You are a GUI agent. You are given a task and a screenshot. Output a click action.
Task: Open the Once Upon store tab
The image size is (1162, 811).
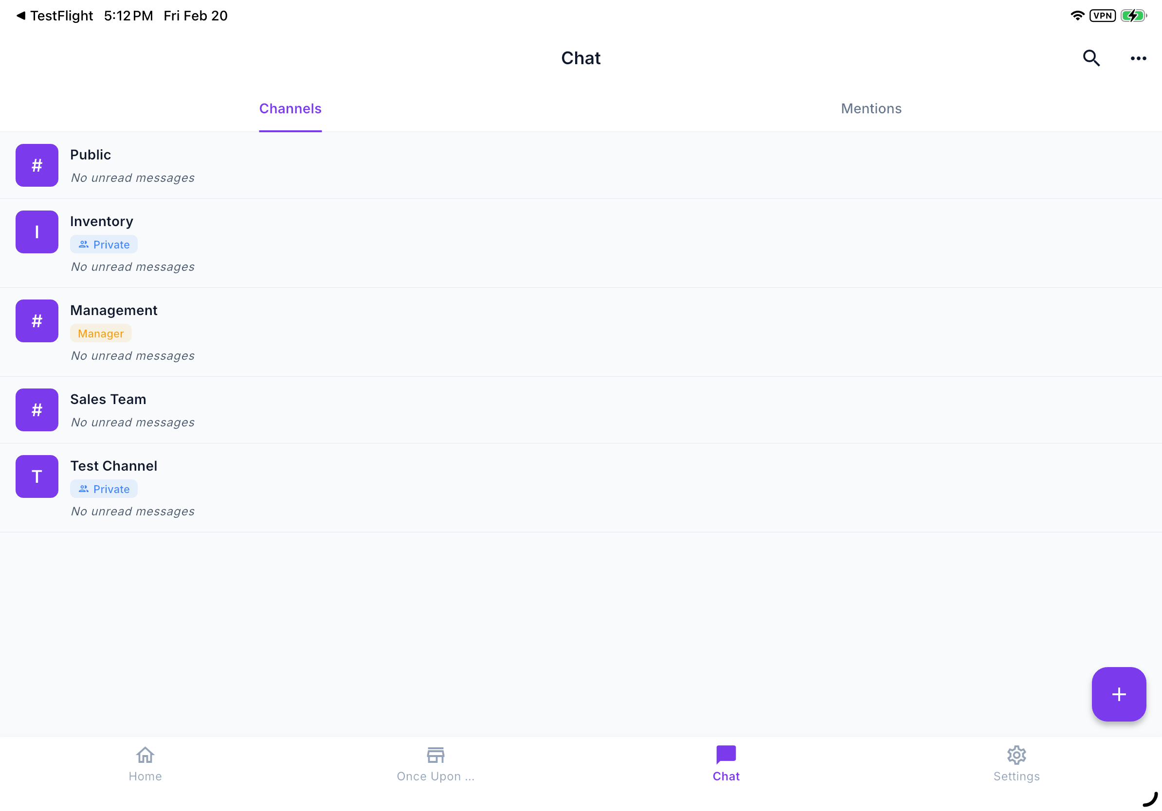pos(436,764)
